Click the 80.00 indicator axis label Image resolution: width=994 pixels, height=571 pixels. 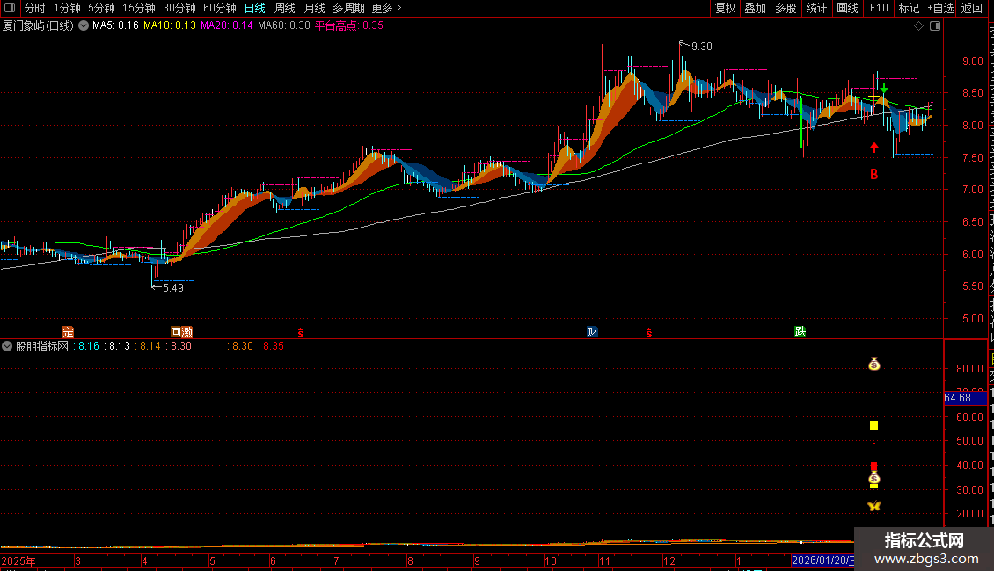(969, 369)
